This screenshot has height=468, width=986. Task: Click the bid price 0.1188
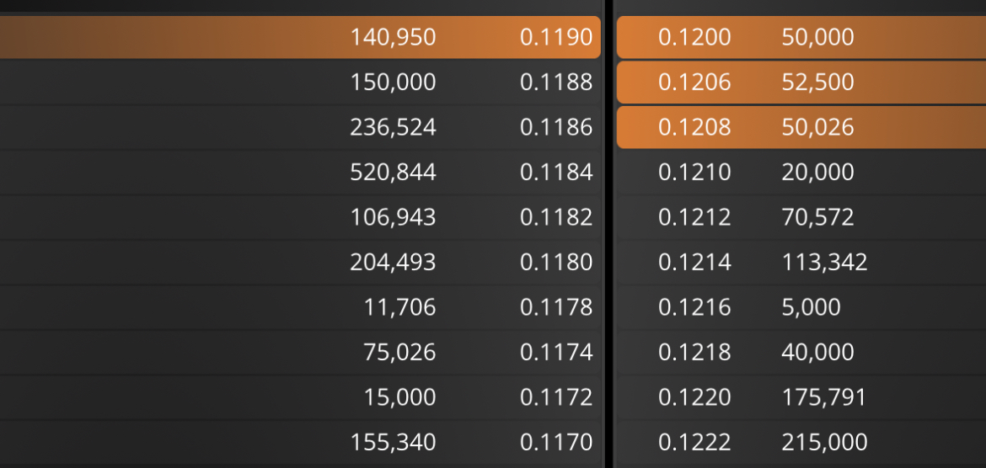click(556, 82)
